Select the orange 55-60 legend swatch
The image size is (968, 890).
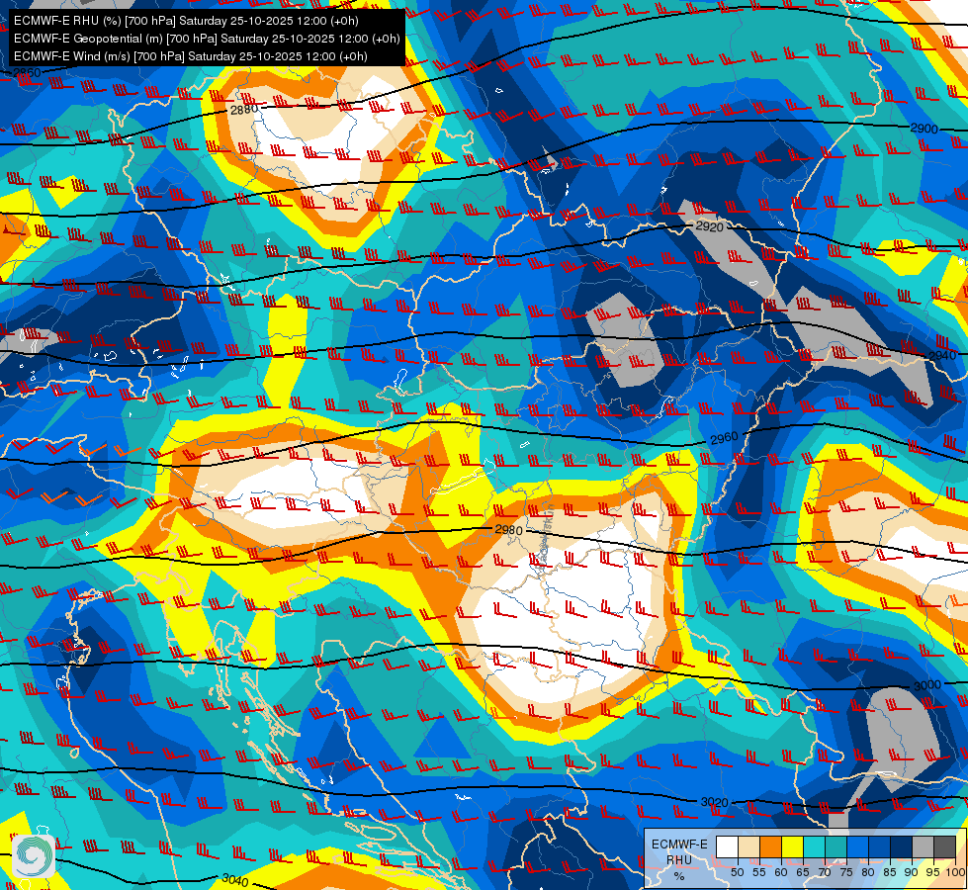(x=771, y=846)
